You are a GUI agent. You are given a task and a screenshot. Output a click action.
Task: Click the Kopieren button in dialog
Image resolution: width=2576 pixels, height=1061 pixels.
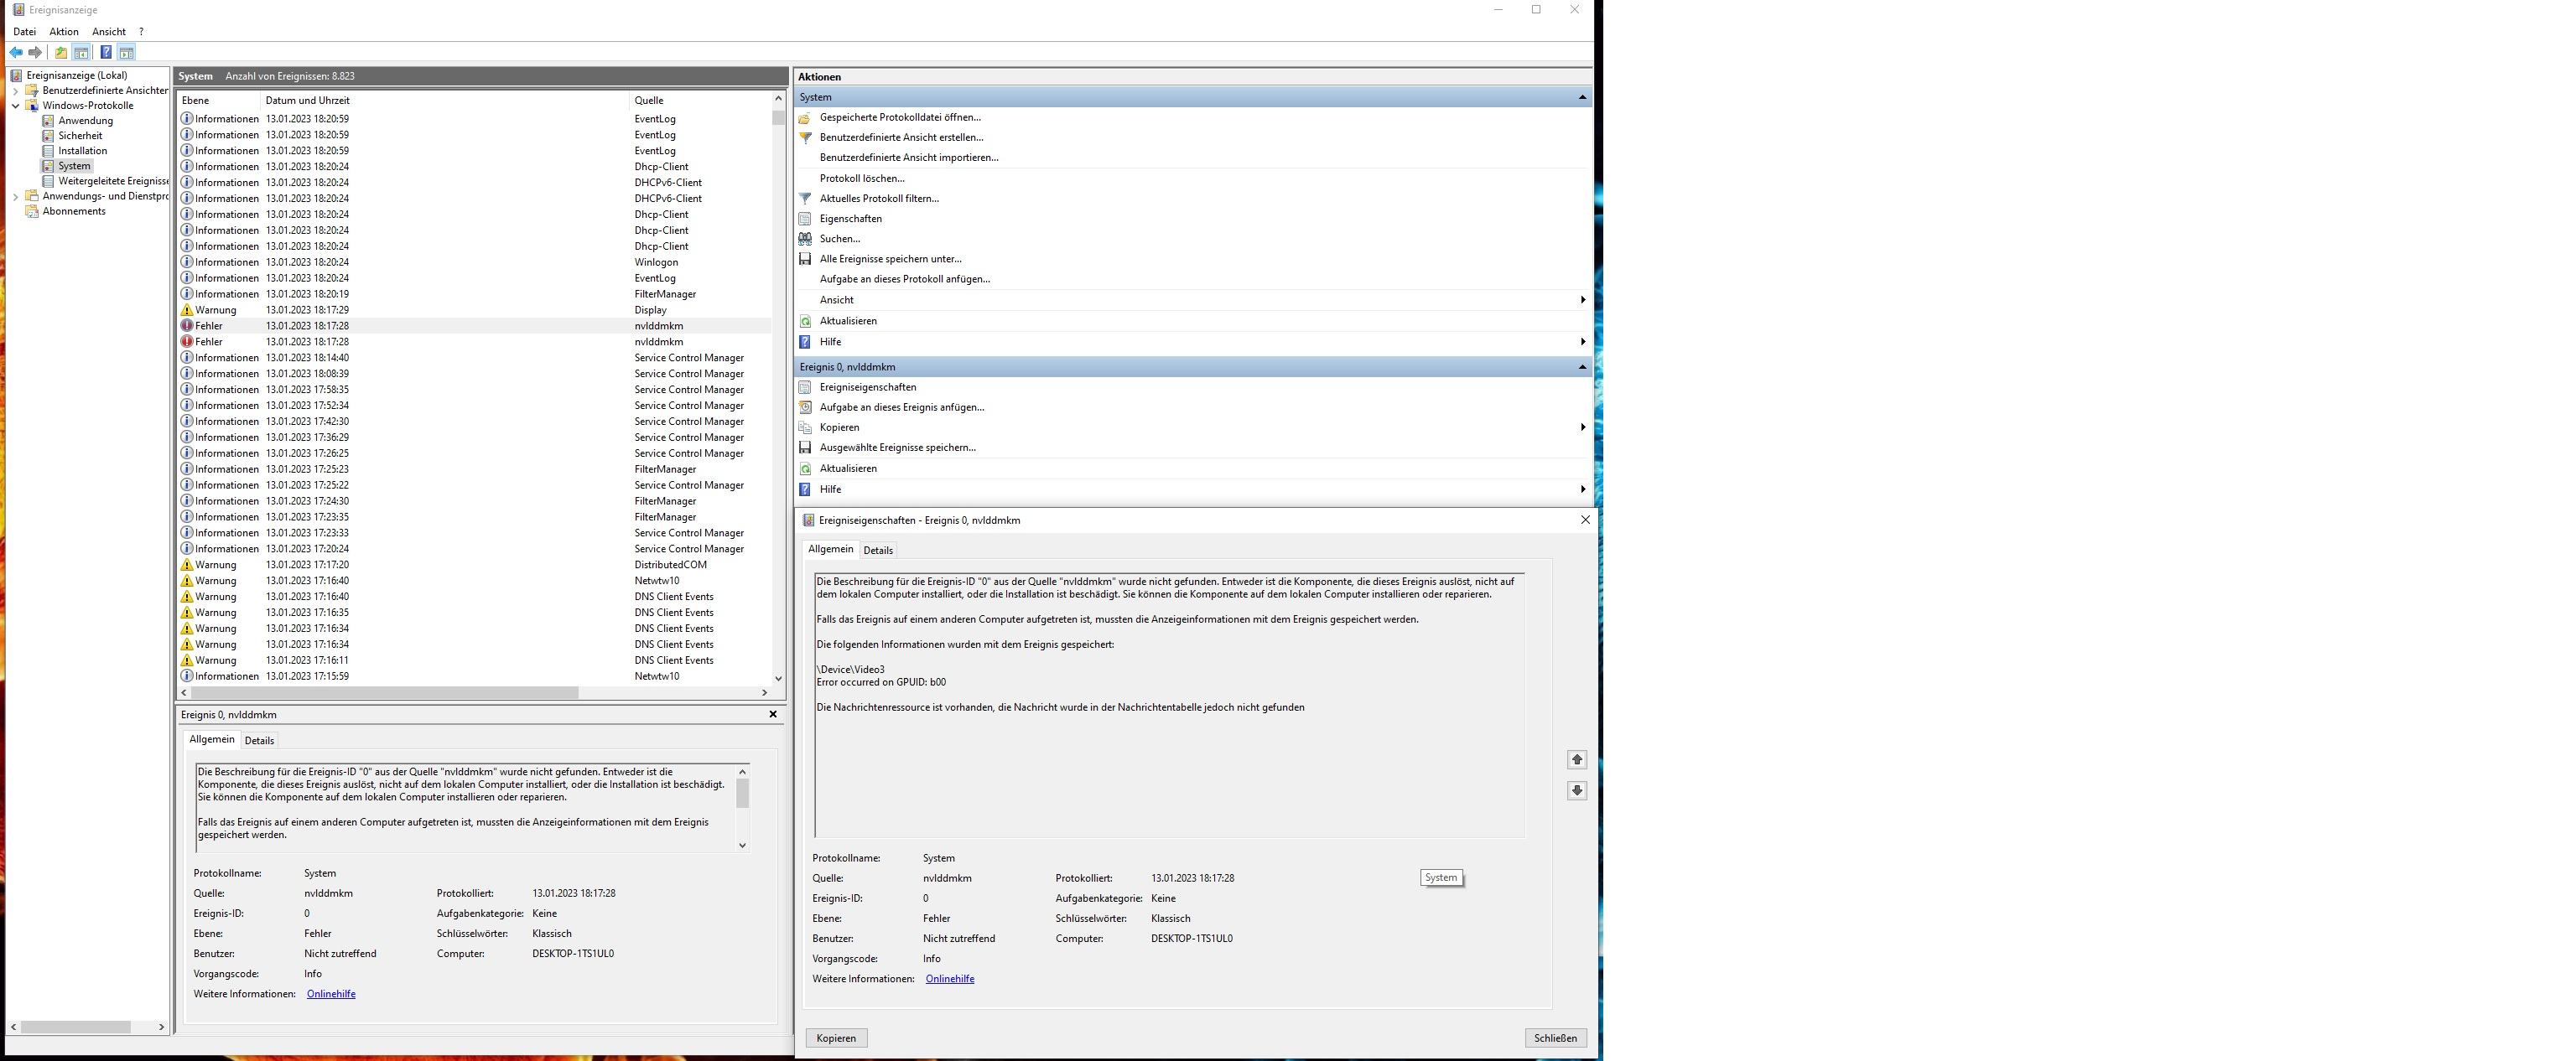(836, 1038)
